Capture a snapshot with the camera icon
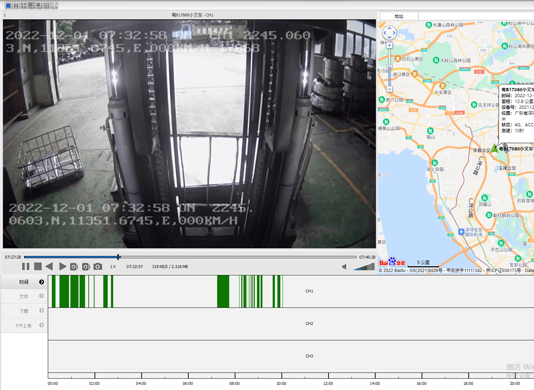Viewport: 534px width, 390px height. (97, 267)
